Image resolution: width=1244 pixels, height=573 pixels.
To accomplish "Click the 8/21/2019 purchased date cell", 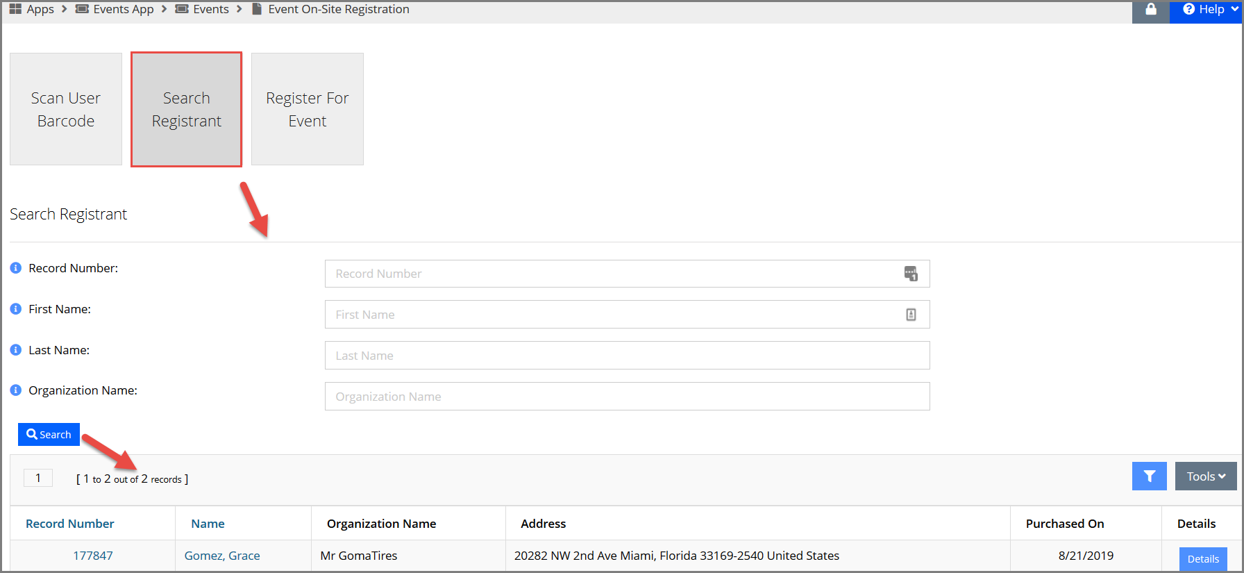I will pos(1086,556).
